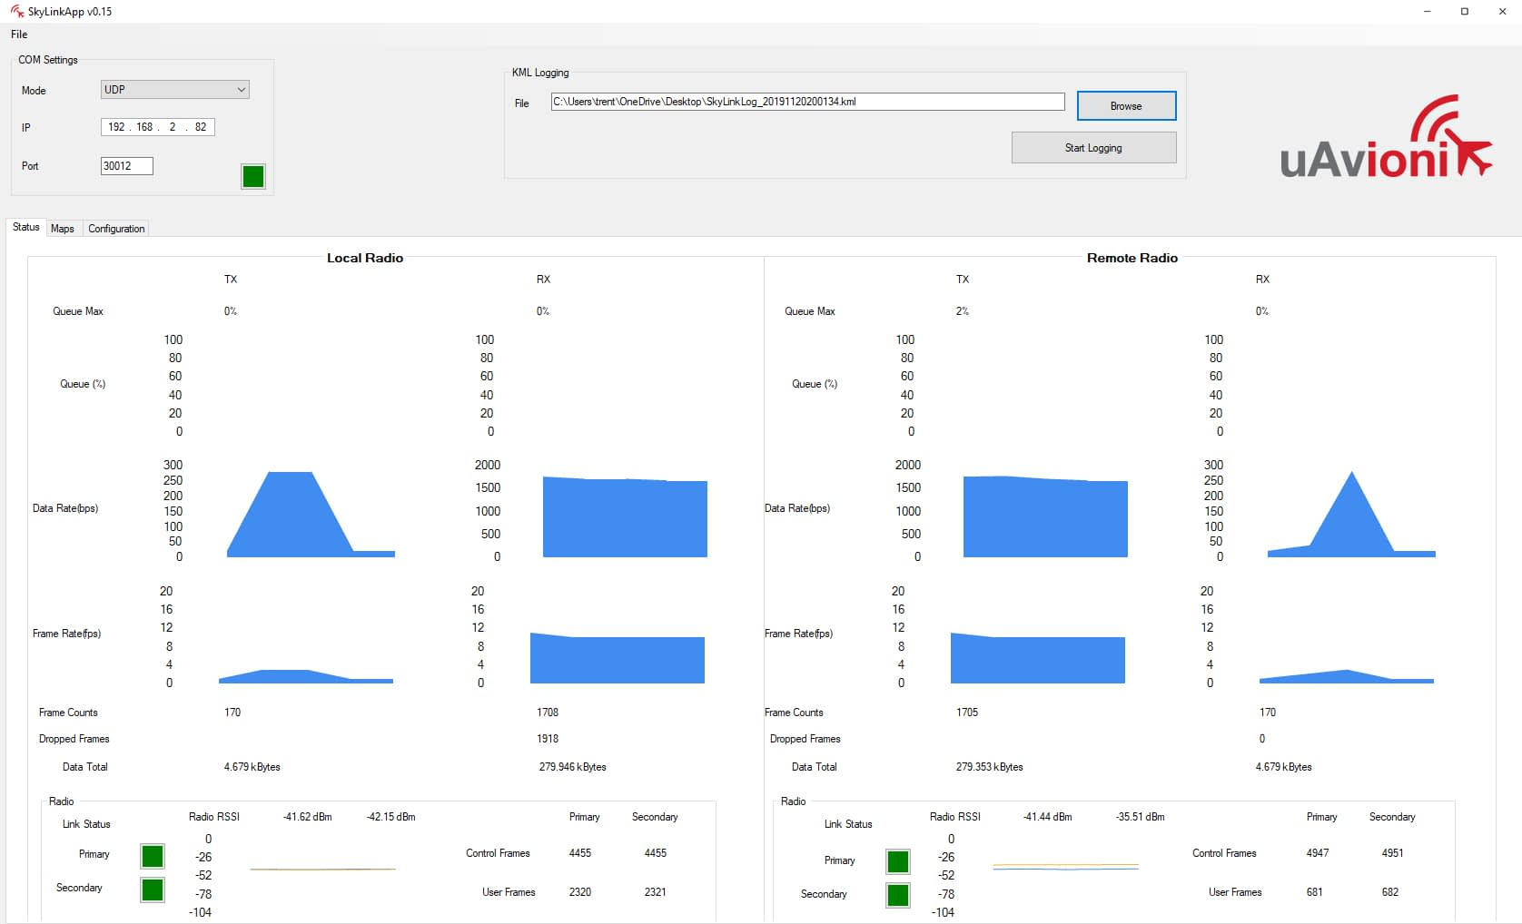
Task: Click the COM Settings group label
Action: pyautogui.click(x=48, y=60)
